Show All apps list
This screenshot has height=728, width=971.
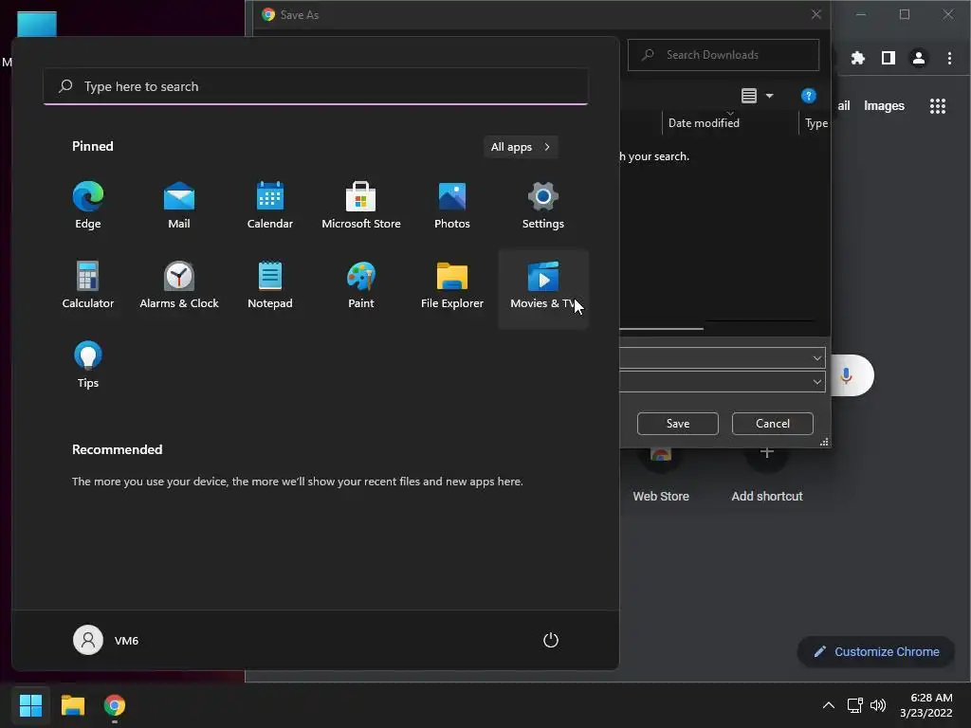[x=521, y=147]
